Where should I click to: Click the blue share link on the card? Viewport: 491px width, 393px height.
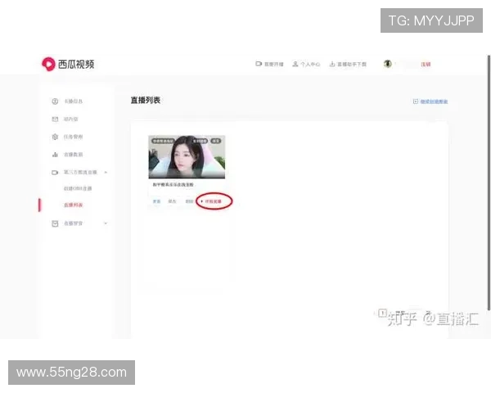156,201
